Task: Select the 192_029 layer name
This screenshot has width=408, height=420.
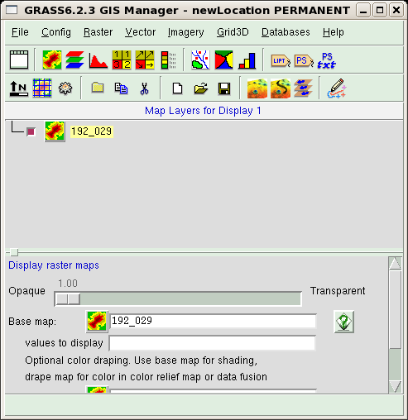Action: (x=92, y=131)
